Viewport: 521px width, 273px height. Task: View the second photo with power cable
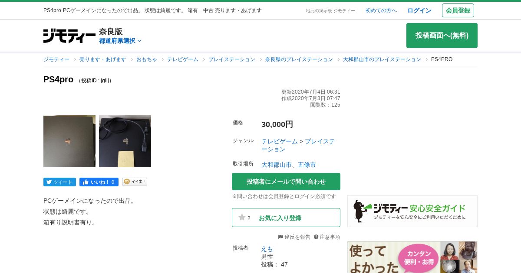125,141
